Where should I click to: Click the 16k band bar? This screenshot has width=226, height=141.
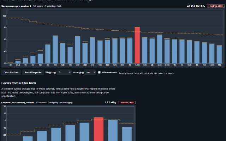tap(219, 54)
